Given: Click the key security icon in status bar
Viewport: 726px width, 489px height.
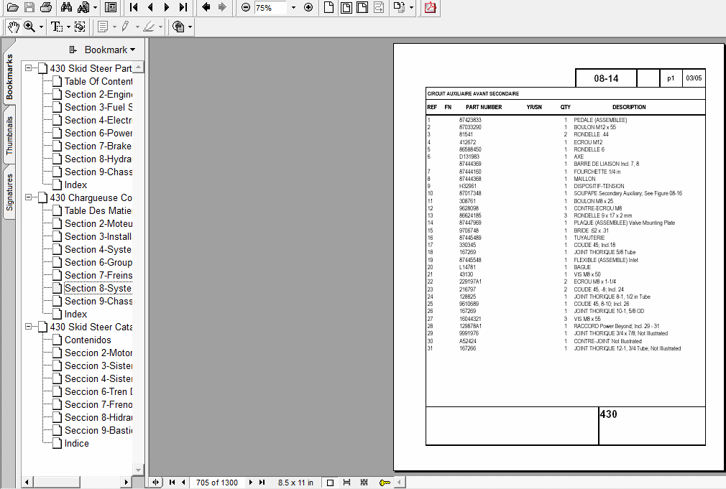Looking at the screenshot, I should pyautogui.click(x=385, y=483).
